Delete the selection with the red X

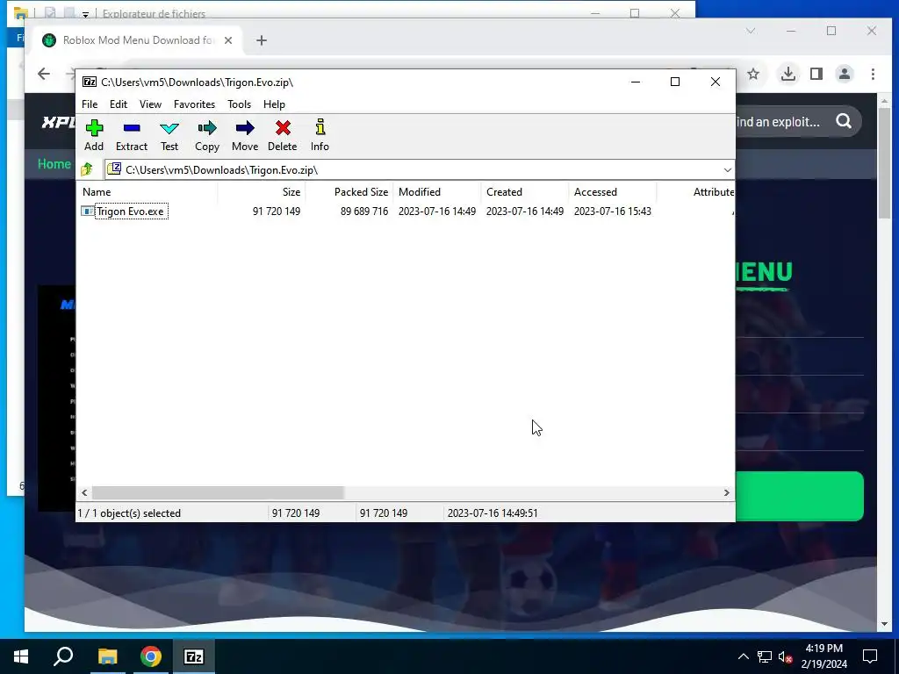pyautogui.click(x=283, y=135)
